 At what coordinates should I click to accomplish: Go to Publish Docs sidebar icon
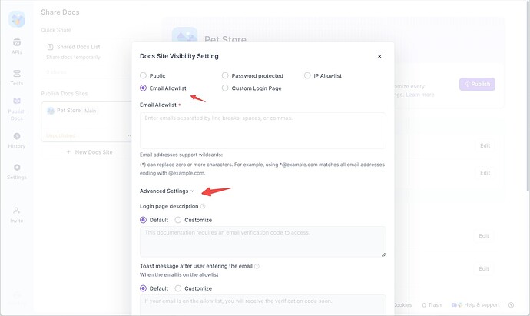coord(16,108)
